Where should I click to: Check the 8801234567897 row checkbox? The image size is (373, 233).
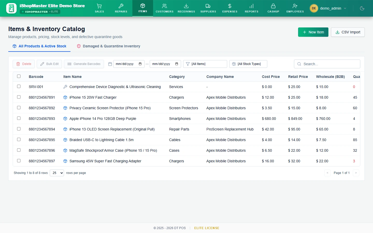coord(19,161)
